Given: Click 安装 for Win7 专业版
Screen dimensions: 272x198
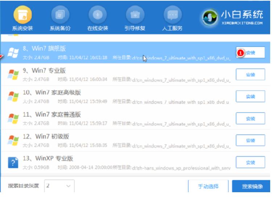Looking at the screenshot, I should tap(250, 75).
